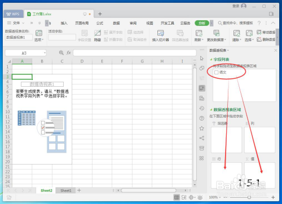Click the four-squares apps icon in sidebar

[201, 158]
